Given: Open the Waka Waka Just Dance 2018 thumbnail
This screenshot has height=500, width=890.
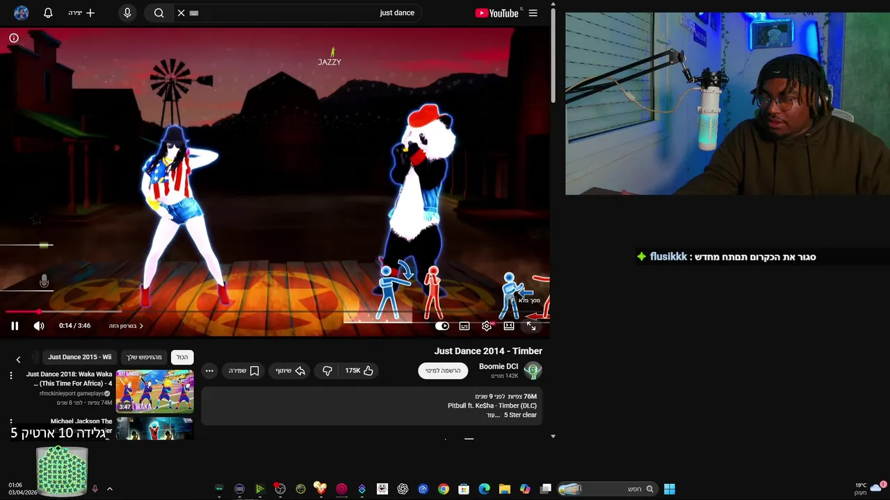Looking at the screenshot, I should pyautogui.click(x=154, y=391).
